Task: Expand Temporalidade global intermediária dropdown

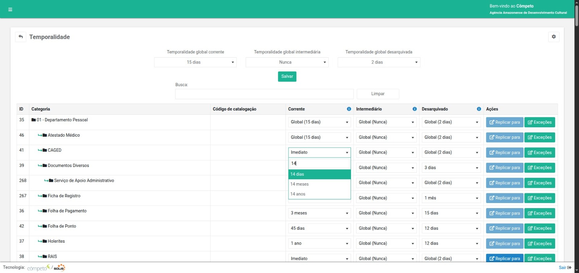Action: [287, 62]
